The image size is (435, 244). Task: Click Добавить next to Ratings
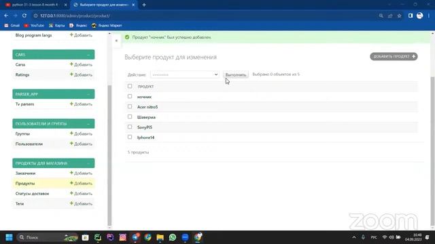(81, 75)
